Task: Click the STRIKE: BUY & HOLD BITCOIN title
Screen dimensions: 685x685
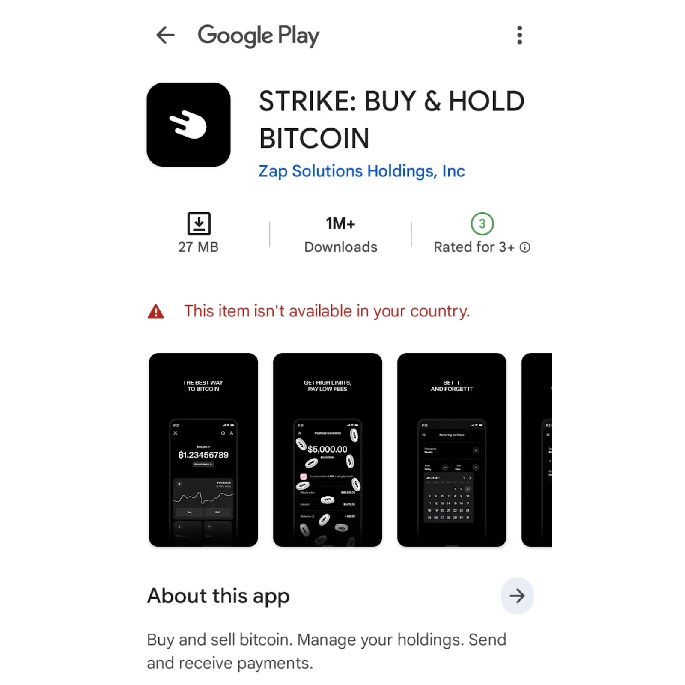Action: [x=392, y=119]
